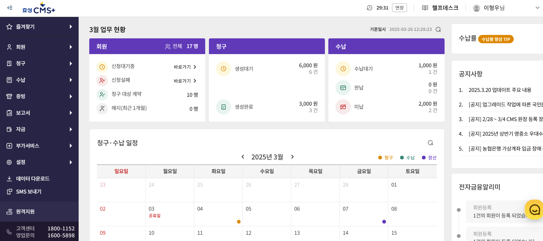The height and width of the screenshot is (241, 543).
Task: Click the star icon beside 즐겨찾기
Action: pos(9,27)
